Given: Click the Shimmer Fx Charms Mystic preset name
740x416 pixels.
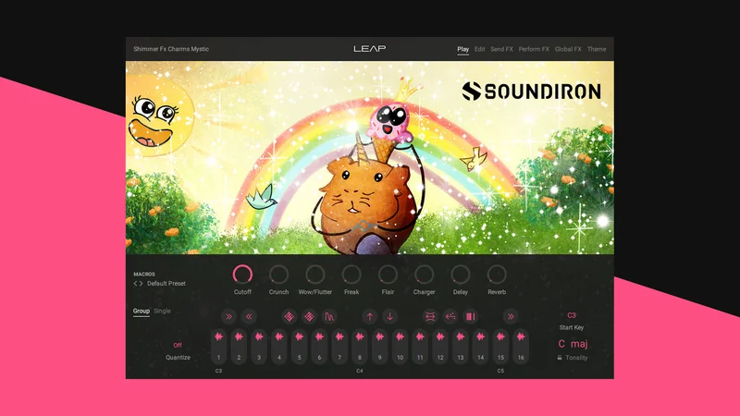Looking at the screenshot, I should pyautogui.click(x=171, y=49).
